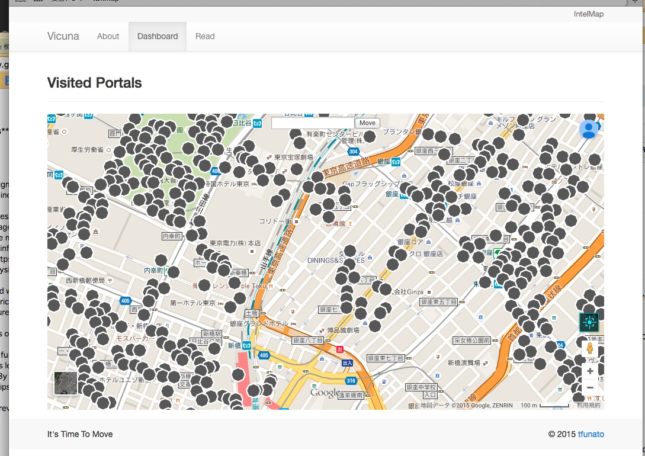The height and width of the screenshot is (456, 645).
Task: Click the 銀座八丁目 intersection label
Action: click(x=307, y=341)
